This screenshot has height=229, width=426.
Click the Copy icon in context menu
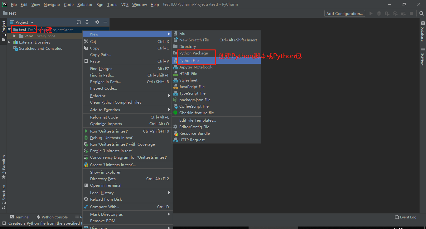[86, 48]
